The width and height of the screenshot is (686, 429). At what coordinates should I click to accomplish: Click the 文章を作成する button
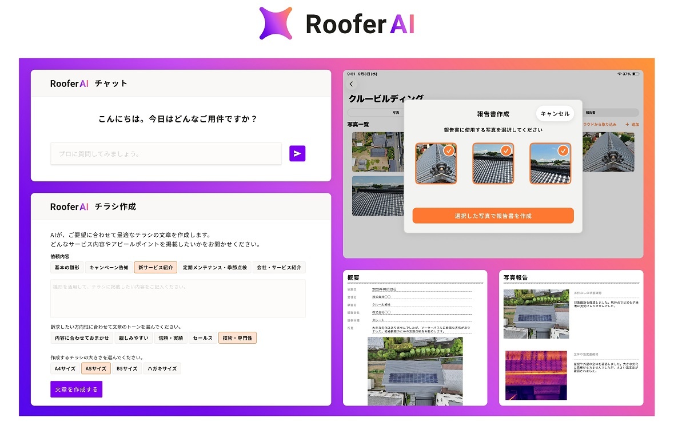76,389
